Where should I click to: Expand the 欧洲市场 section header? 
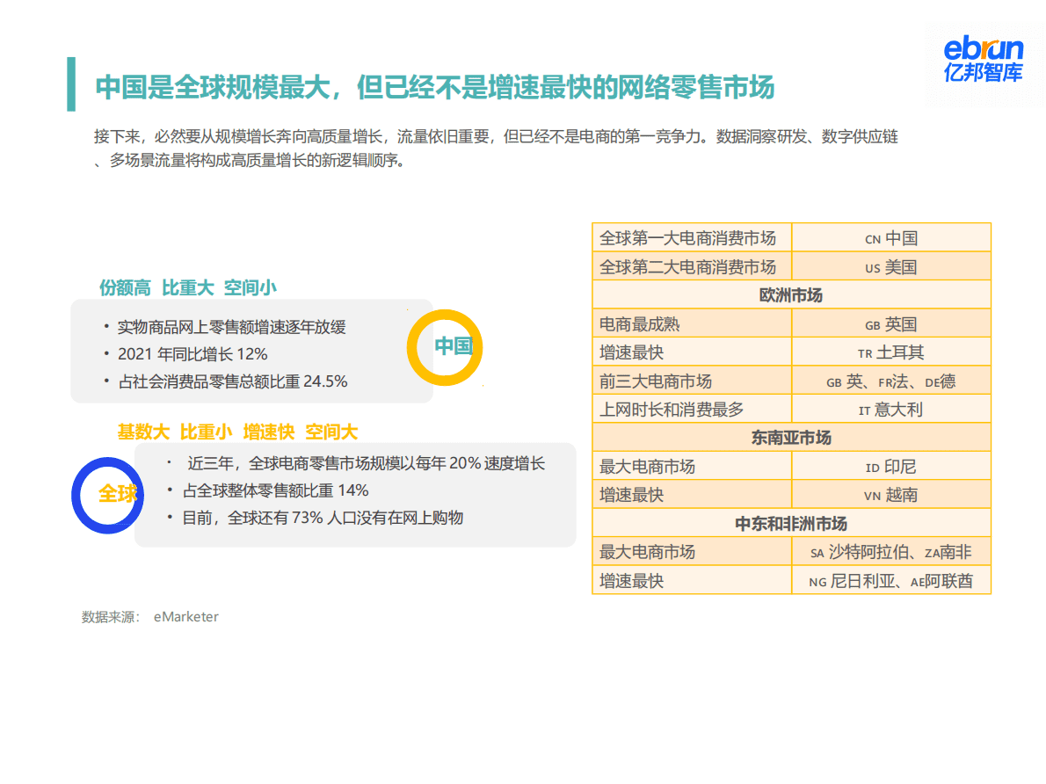[792, 294]
